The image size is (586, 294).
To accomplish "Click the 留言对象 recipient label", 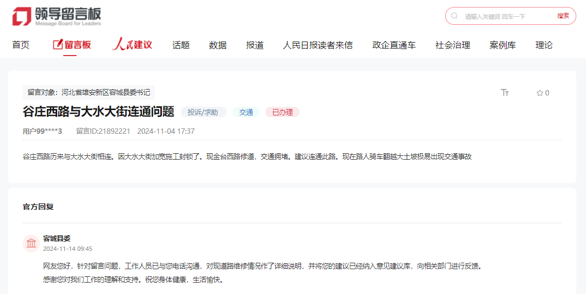I will 89,92.
